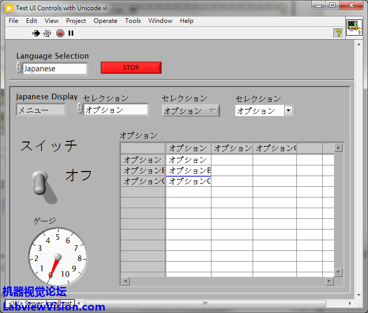Click the table cell containing オプションB
The width and height of the screenshot is (368, 313).
tap(189, 170)
